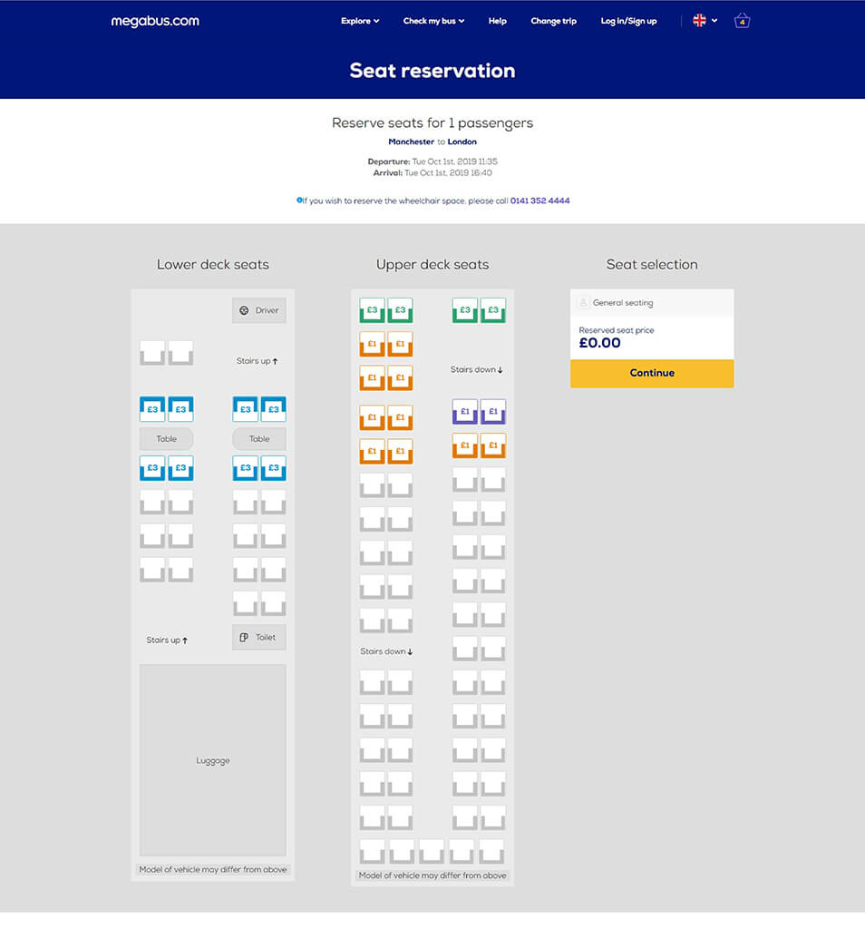Select rightmost green £3 front seat
This screenshot has height=929, width=865.
[492, 310]
